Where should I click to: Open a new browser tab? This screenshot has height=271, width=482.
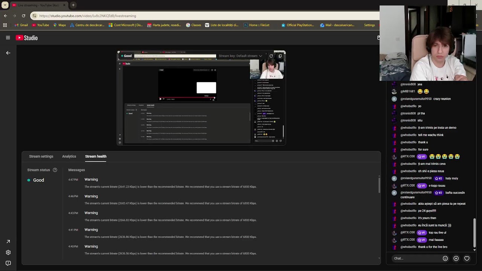pyautogui.click(x=73, y=5)
